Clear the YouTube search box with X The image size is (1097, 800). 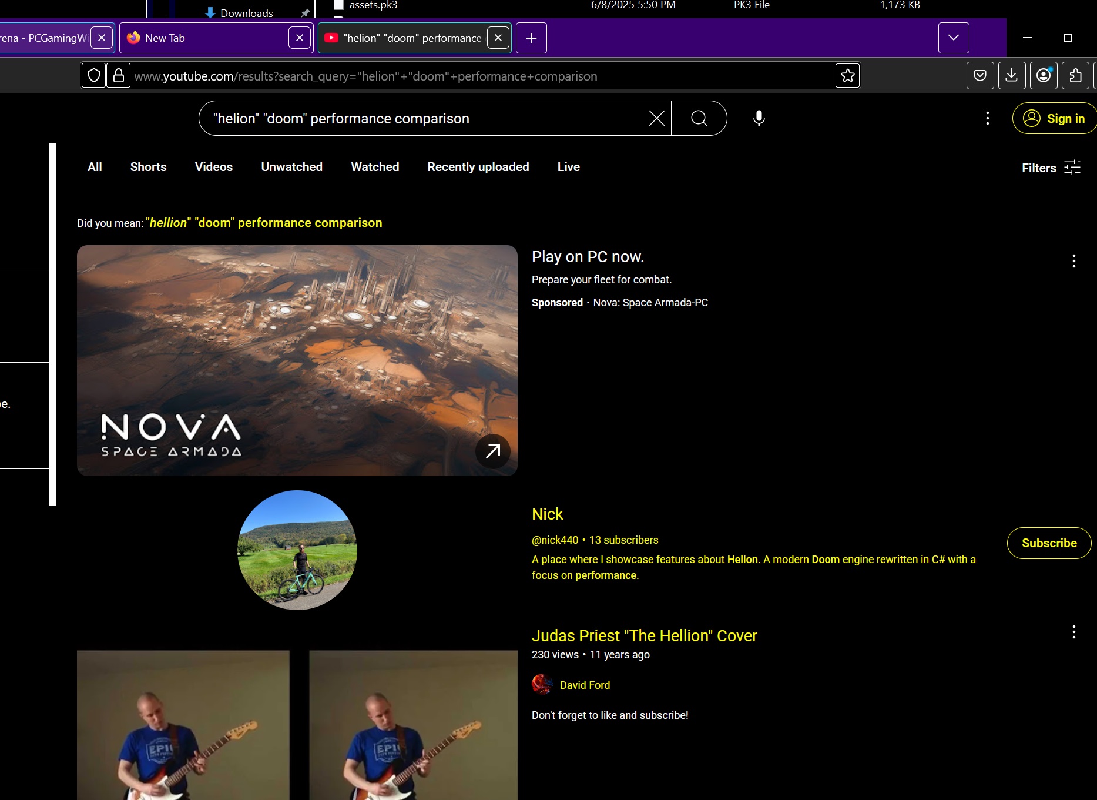click(x=656, y=118)
